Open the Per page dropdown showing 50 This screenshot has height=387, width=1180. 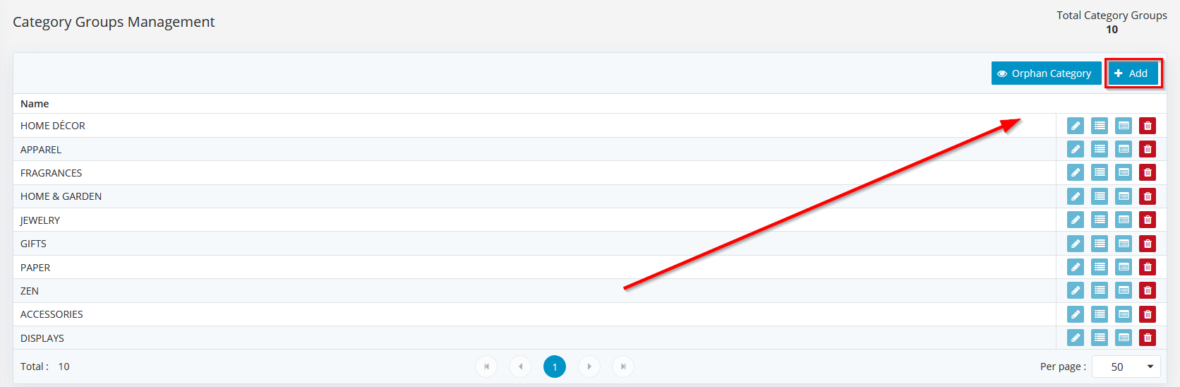click(x=1126, y=367)
